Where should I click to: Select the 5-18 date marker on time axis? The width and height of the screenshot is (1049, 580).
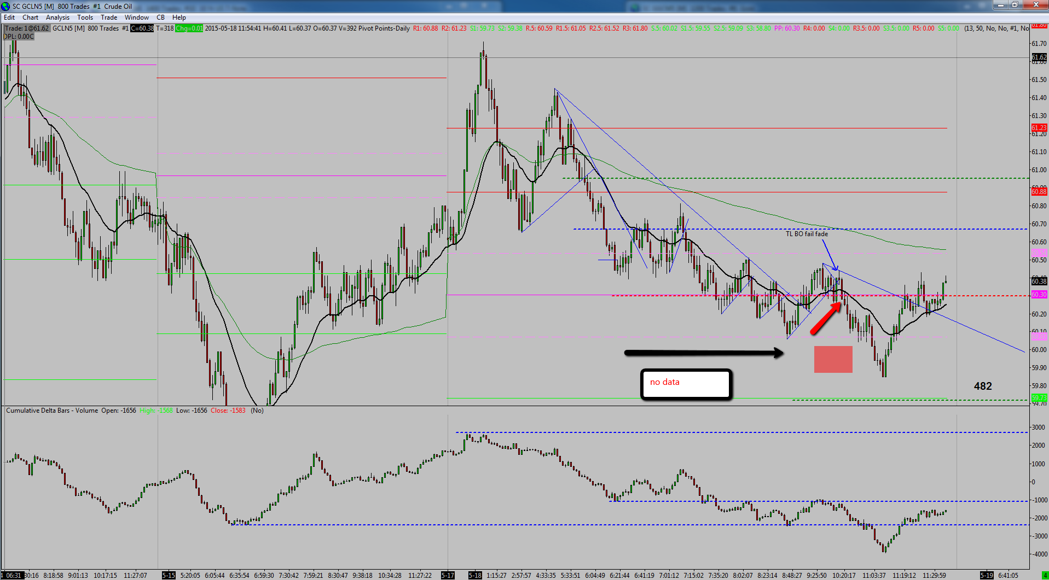tap(475, 575)
